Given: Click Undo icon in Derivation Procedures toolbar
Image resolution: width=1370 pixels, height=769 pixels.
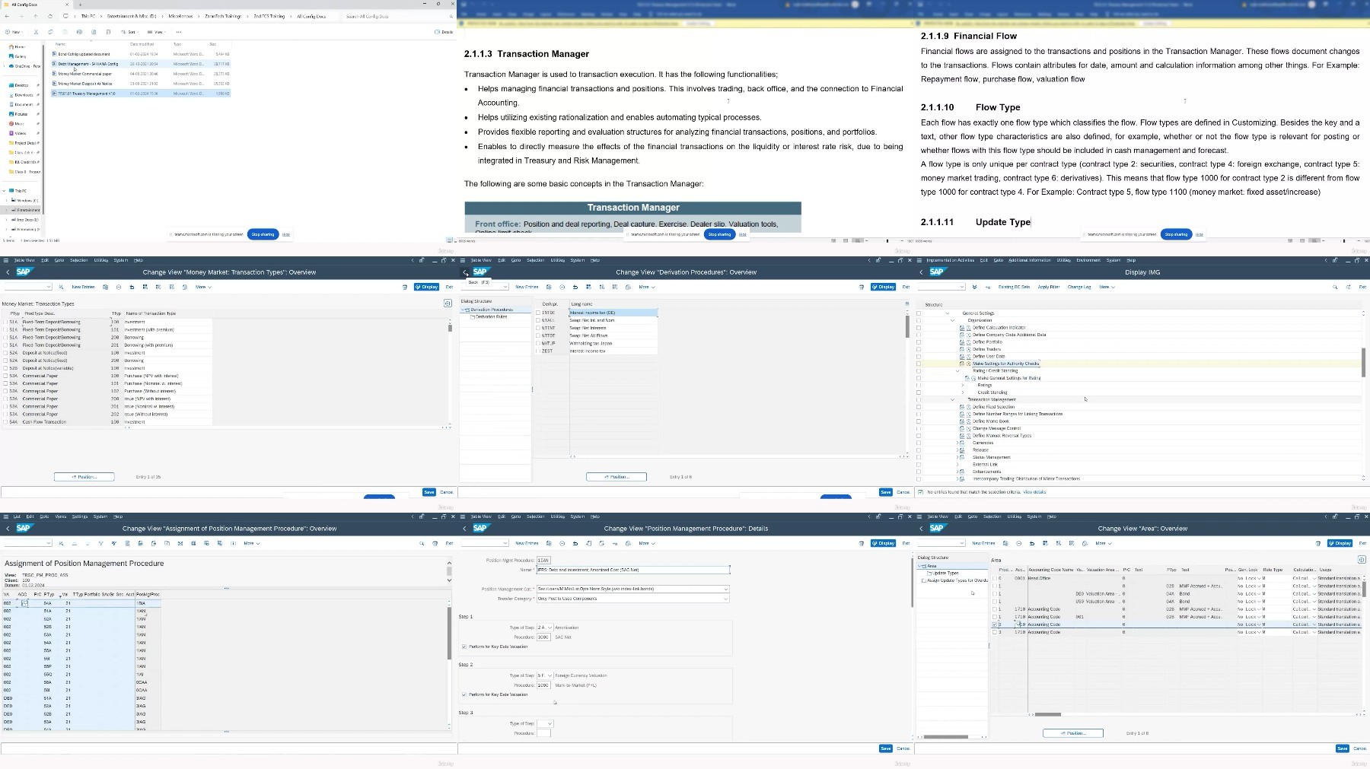Looking at the screenshot, I should (575, 287).
